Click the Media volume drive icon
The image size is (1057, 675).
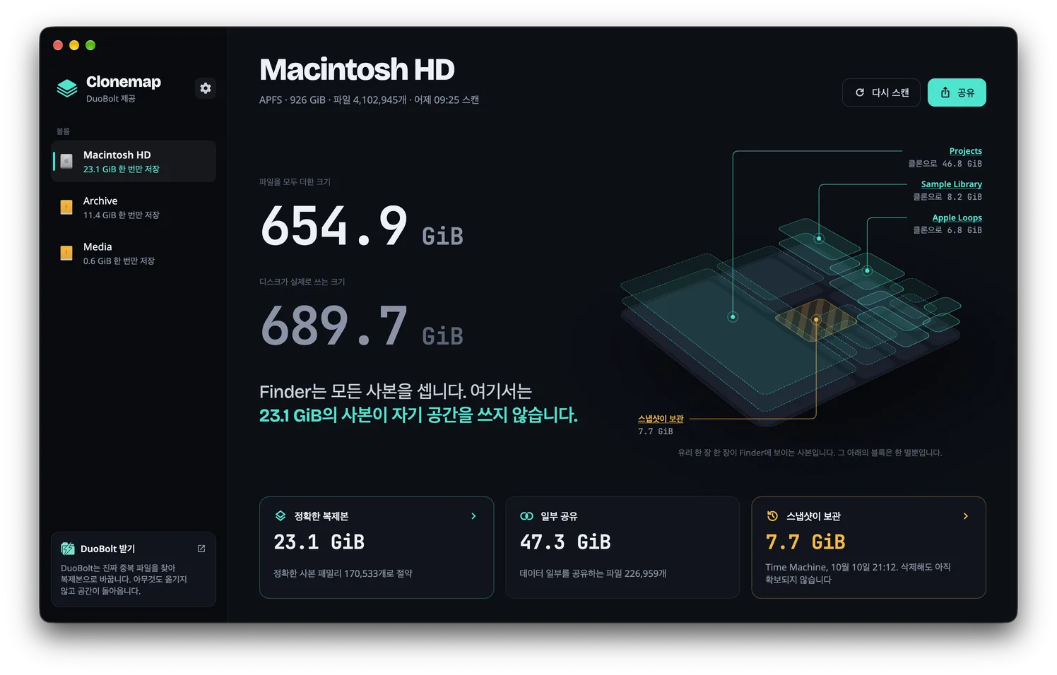click(66, 253)
